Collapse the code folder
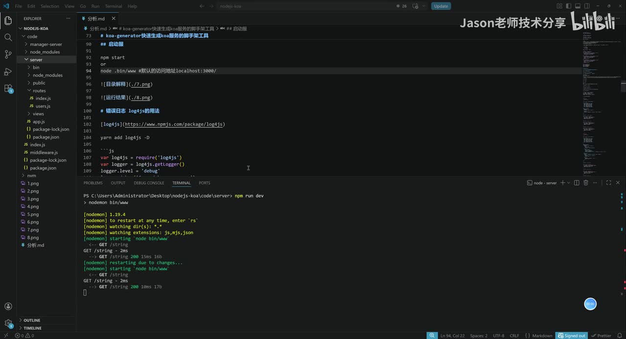The height and width of the screenshot is (339, 626). coord(32,36)
